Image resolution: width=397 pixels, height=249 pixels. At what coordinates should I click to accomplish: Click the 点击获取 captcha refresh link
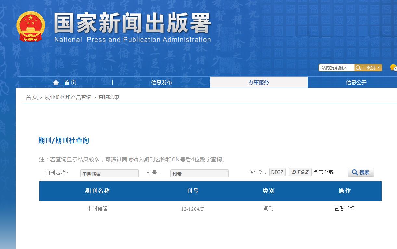pyautogui.click(x=324, y=172)
